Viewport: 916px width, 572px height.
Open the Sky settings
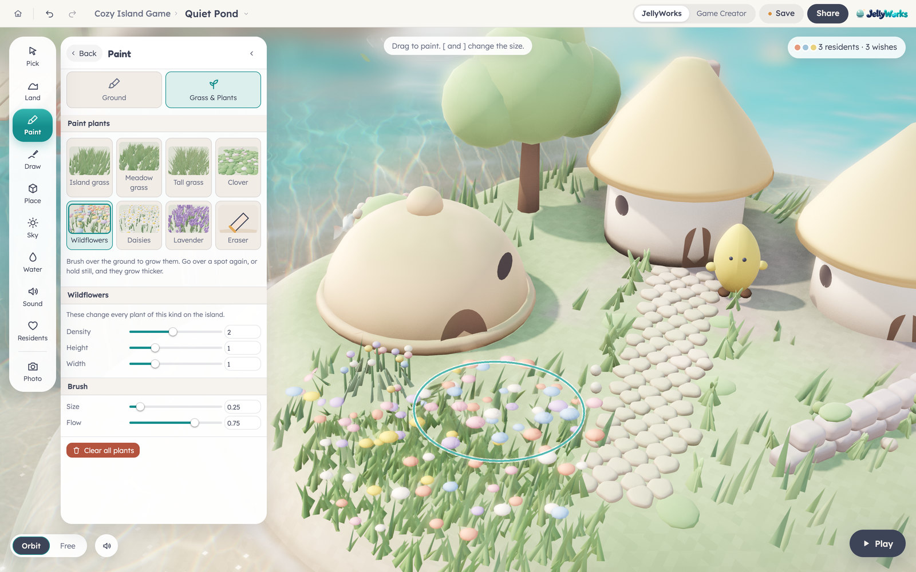[x=33, y=228]
